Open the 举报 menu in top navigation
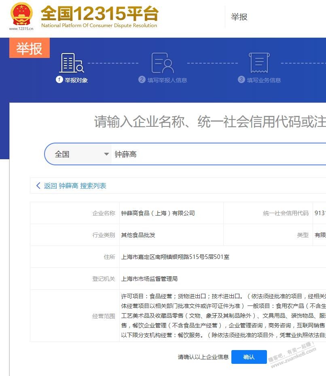This screenshot has width=326, height=376. pyautogui.click(x=239, y=17)
